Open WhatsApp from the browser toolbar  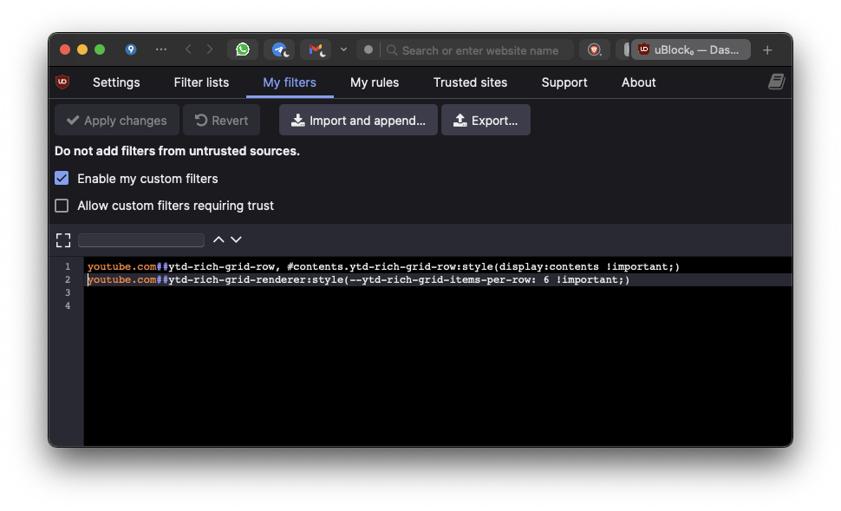[243, 49]
